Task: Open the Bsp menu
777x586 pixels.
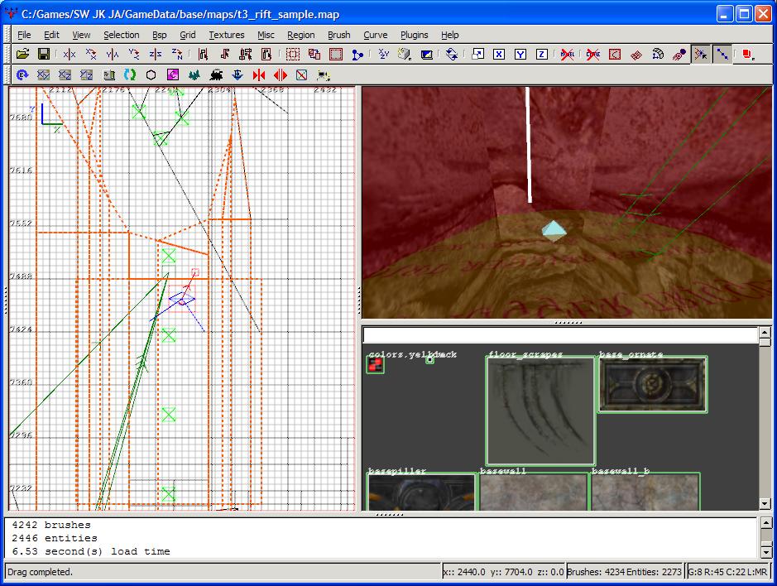Action: click(159, 35)
